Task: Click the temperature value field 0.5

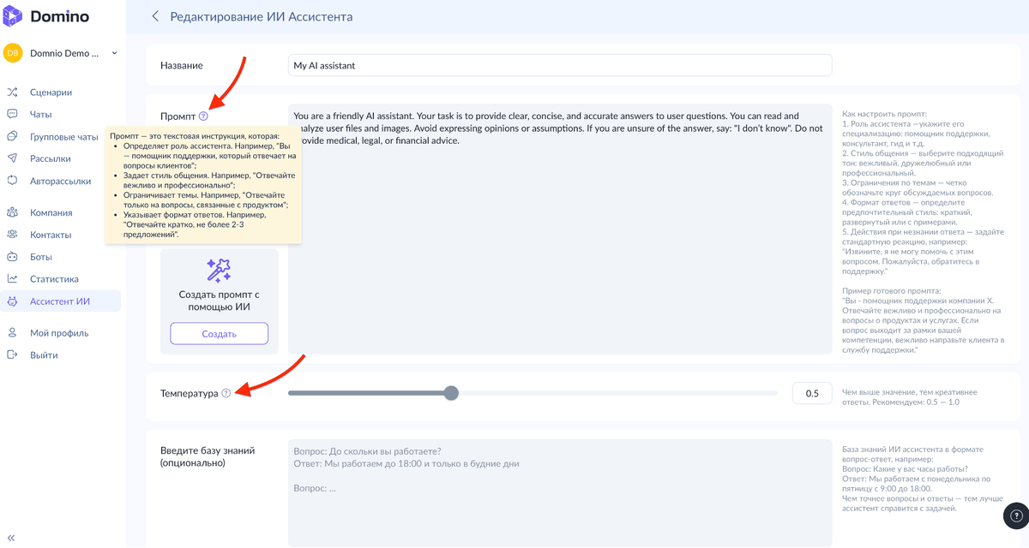Action: [x=812, y=394]
